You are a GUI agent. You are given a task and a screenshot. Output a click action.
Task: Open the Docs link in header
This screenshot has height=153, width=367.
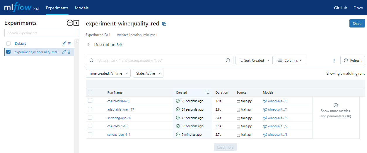(x=358, y=8)
